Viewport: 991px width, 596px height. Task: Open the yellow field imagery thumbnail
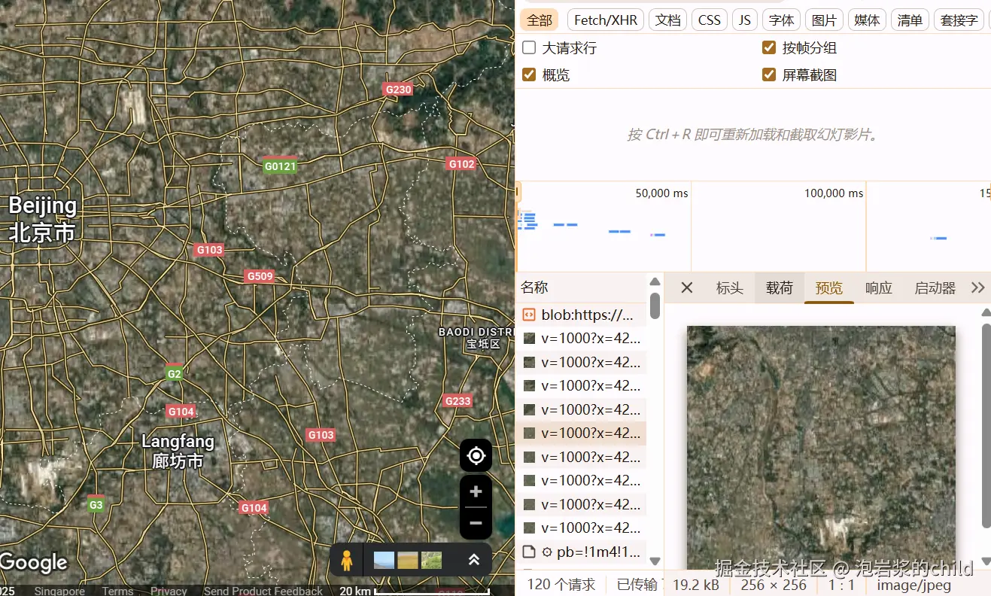[408, 560]
